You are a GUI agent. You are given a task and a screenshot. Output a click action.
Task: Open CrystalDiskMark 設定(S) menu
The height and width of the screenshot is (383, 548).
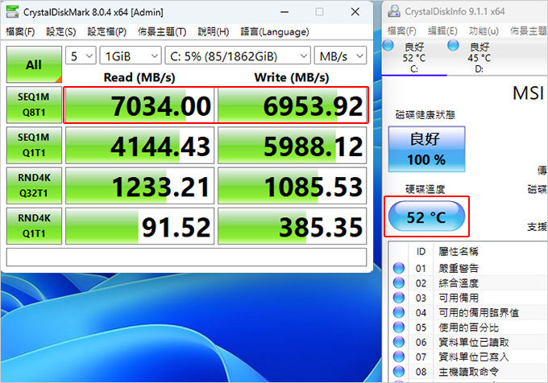click(x=60, y=31)
